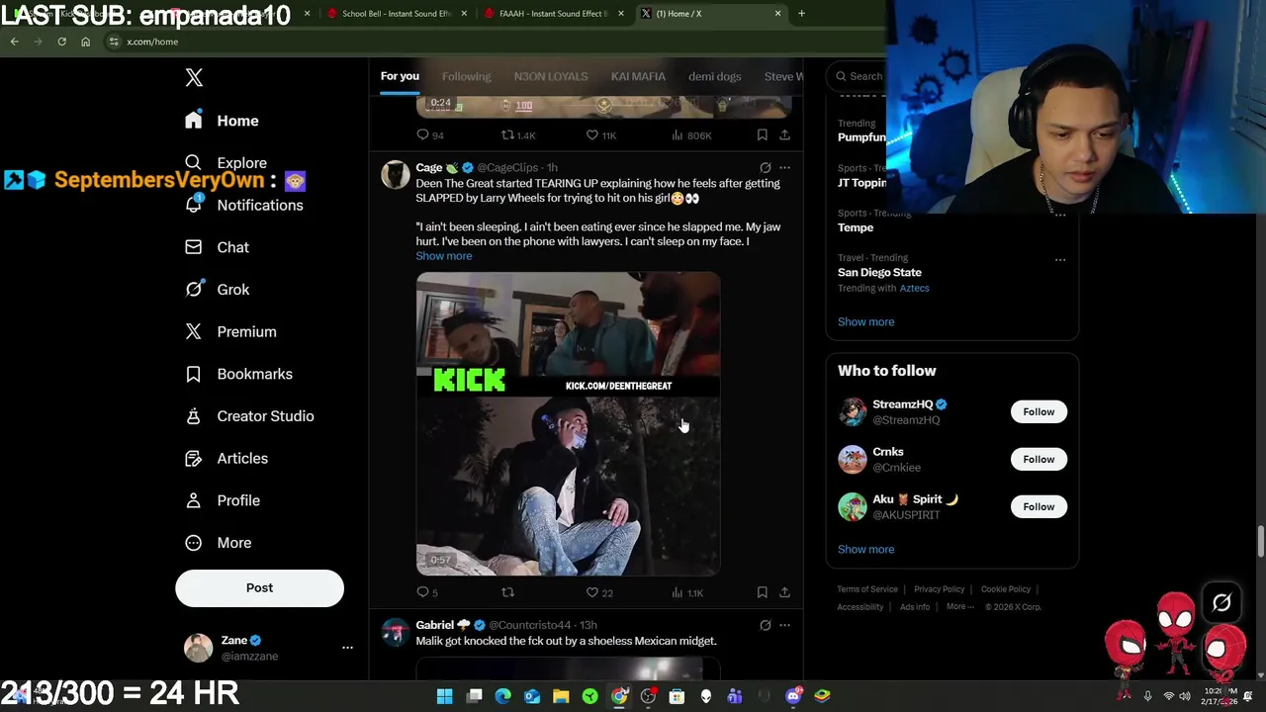This screenshot has width=1266, height=712.
Task: Switch to School Bell sound effect tab
Action: 396,14
